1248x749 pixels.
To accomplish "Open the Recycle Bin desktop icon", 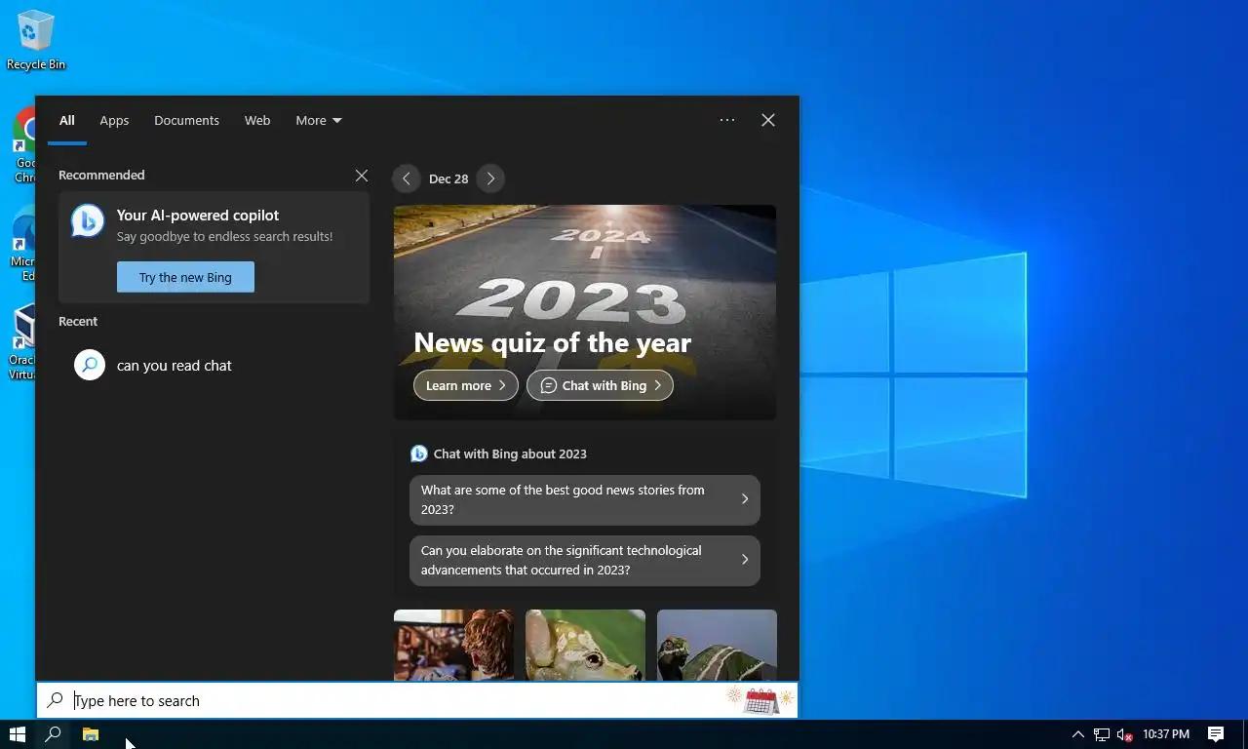I will [35, 40].
